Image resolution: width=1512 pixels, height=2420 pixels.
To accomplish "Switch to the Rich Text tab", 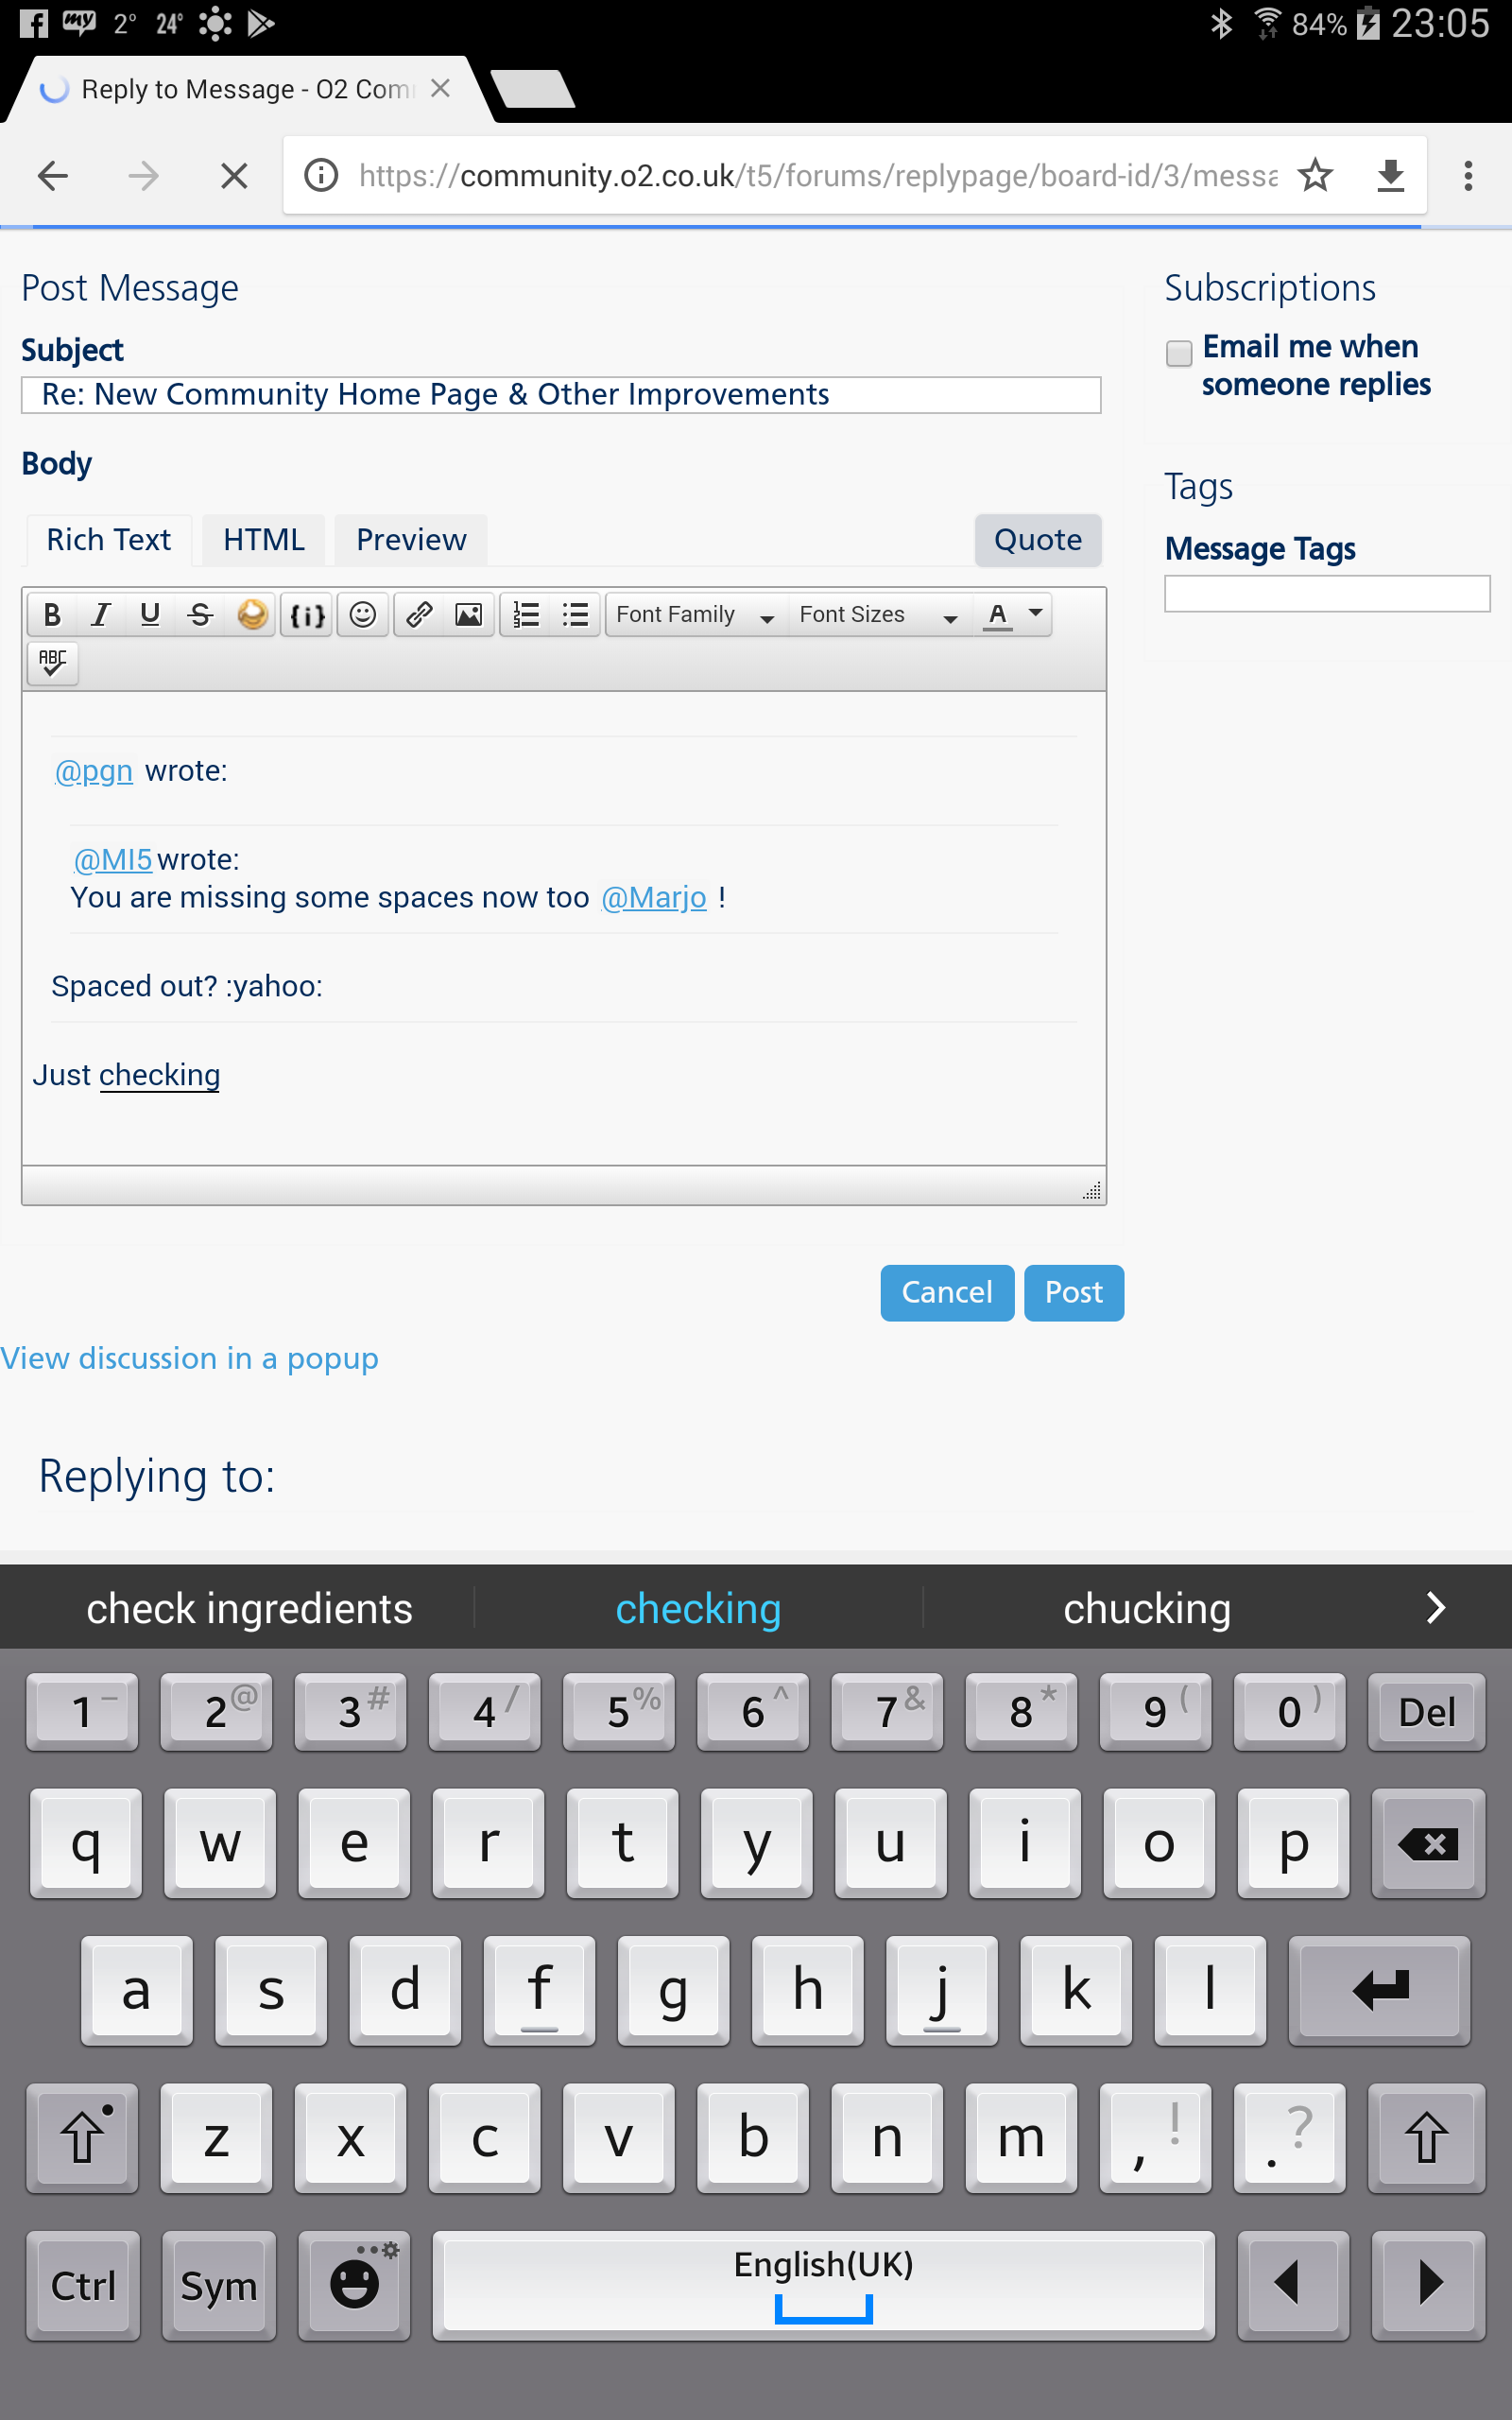I will 109,540.
